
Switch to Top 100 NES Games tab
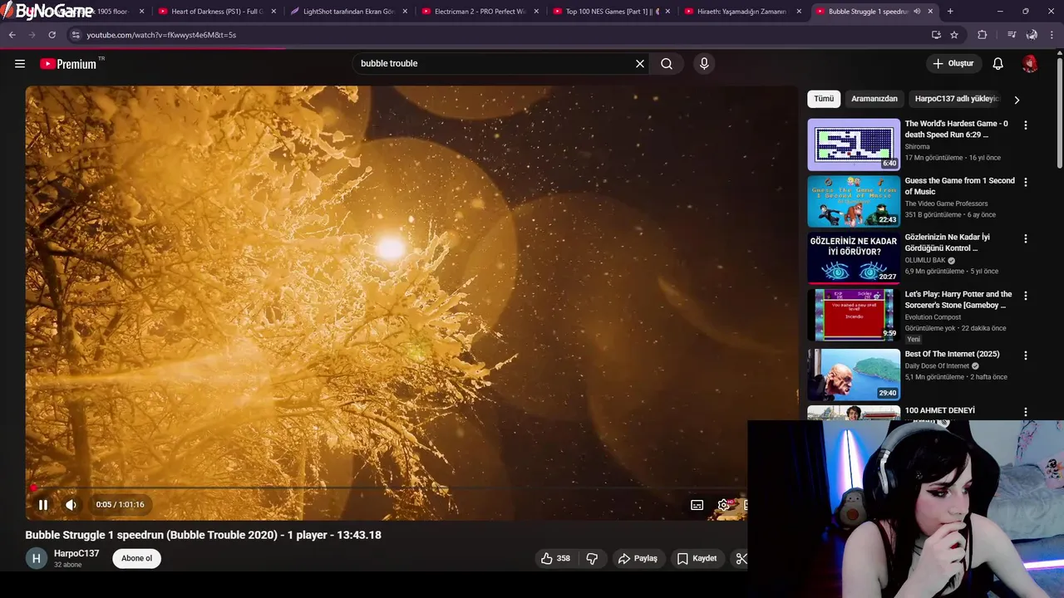[611, 12]
